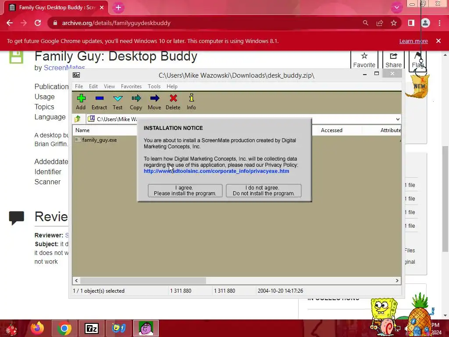449x337 pixels.
Task: Open the SpongeBob app in the taskbar
Action: [119, 328]
